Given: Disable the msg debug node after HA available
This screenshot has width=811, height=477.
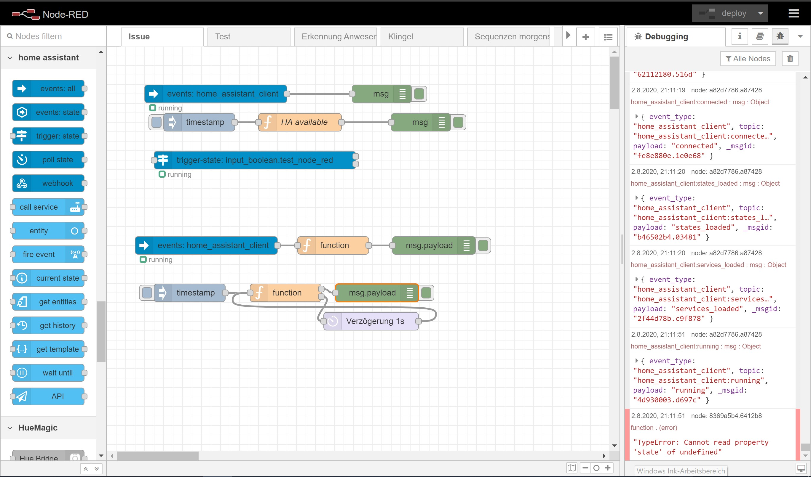Looking at the screenshot, I should [459, 122].
